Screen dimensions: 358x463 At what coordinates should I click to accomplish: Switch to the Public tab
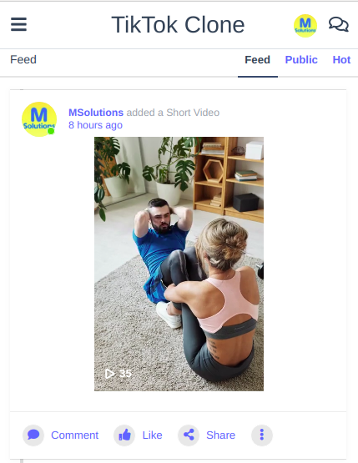301,60
